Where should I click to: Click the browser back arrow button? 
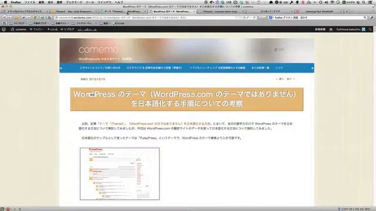tap(5, 18)
